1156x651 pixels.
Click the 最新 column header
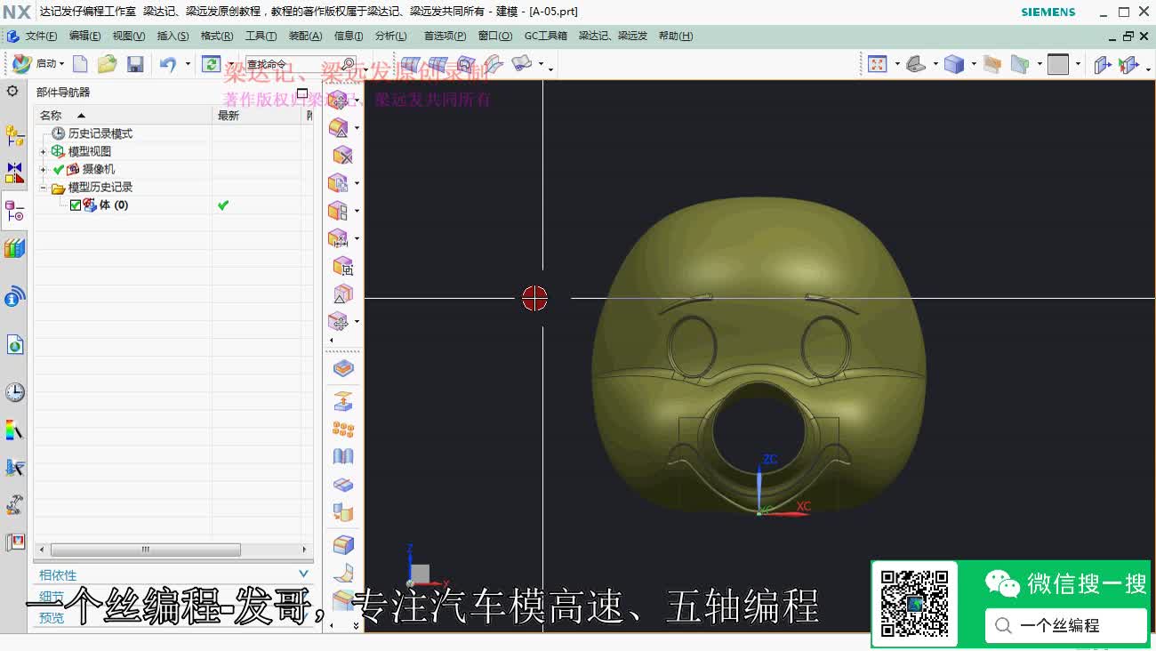click(x=257, y=116)
